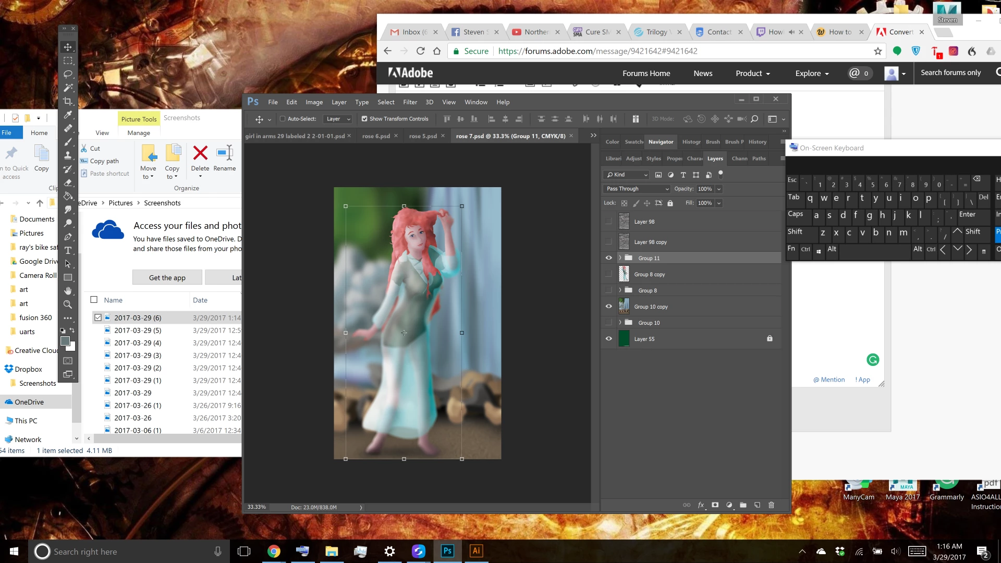Select the Clone Stamp tool
1001x563 pixels.
[68, 155]
